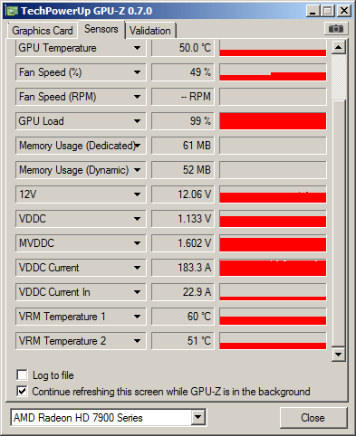This screenshot has height=436, width=356.
Task: Click the GPU Load red graph
Action: point(273,121)
